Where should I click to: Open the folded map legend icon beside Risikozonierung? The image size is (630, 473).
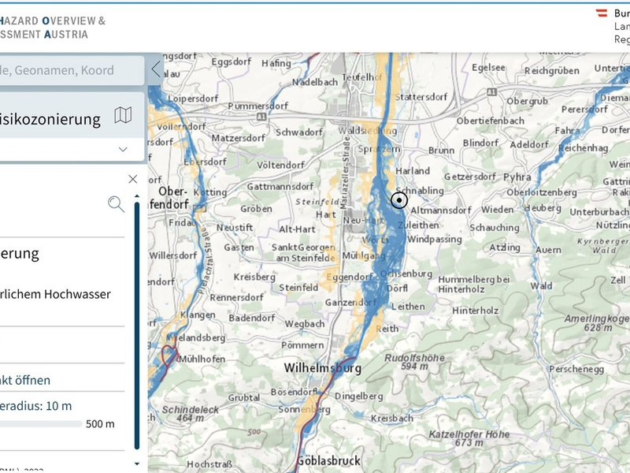pyautogui.click(x=122, y=116)
